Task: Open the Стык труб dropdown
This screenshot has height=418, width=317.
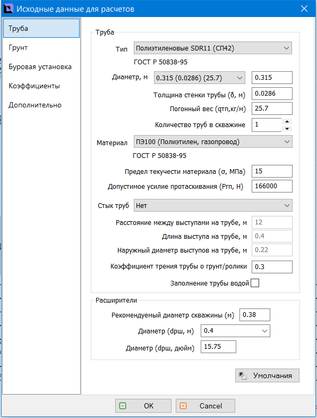Action: tap(213, 205)
